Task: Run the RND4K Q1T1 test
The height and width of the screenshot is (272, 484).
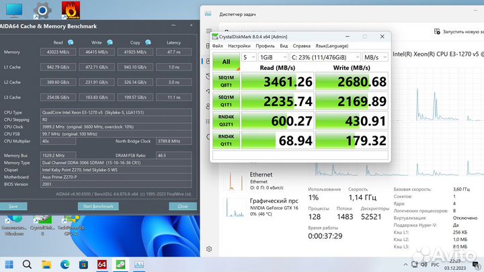Action: 227,140
